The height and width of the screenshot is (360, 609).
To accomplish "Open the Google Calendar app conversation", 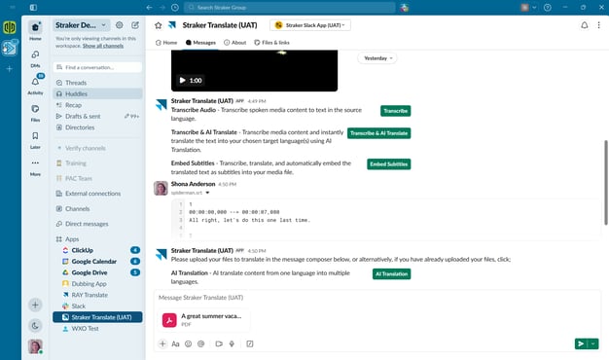I will coord(98,262).
